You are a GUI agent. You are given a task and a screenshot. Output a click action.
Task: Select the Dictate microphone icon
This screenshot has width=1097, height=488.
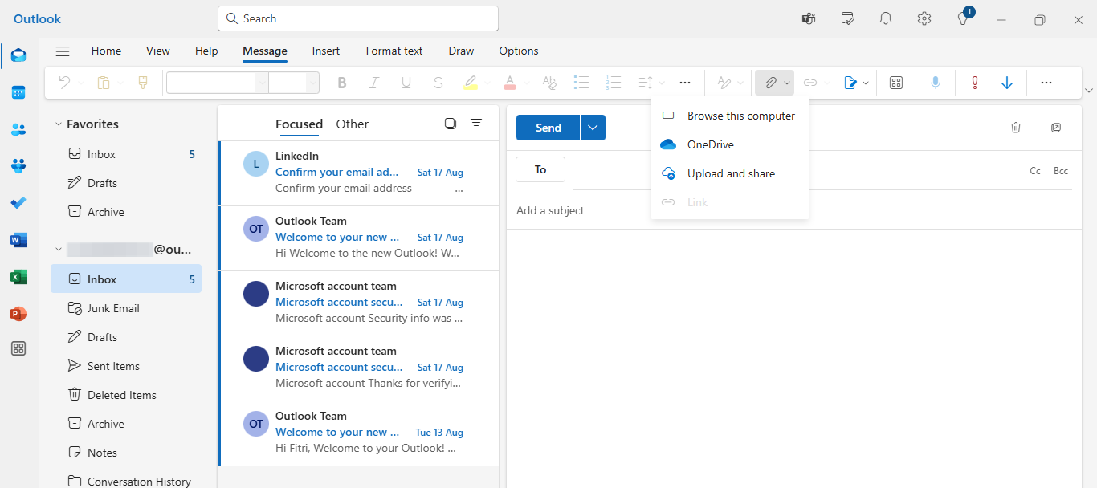coord(935,82)
